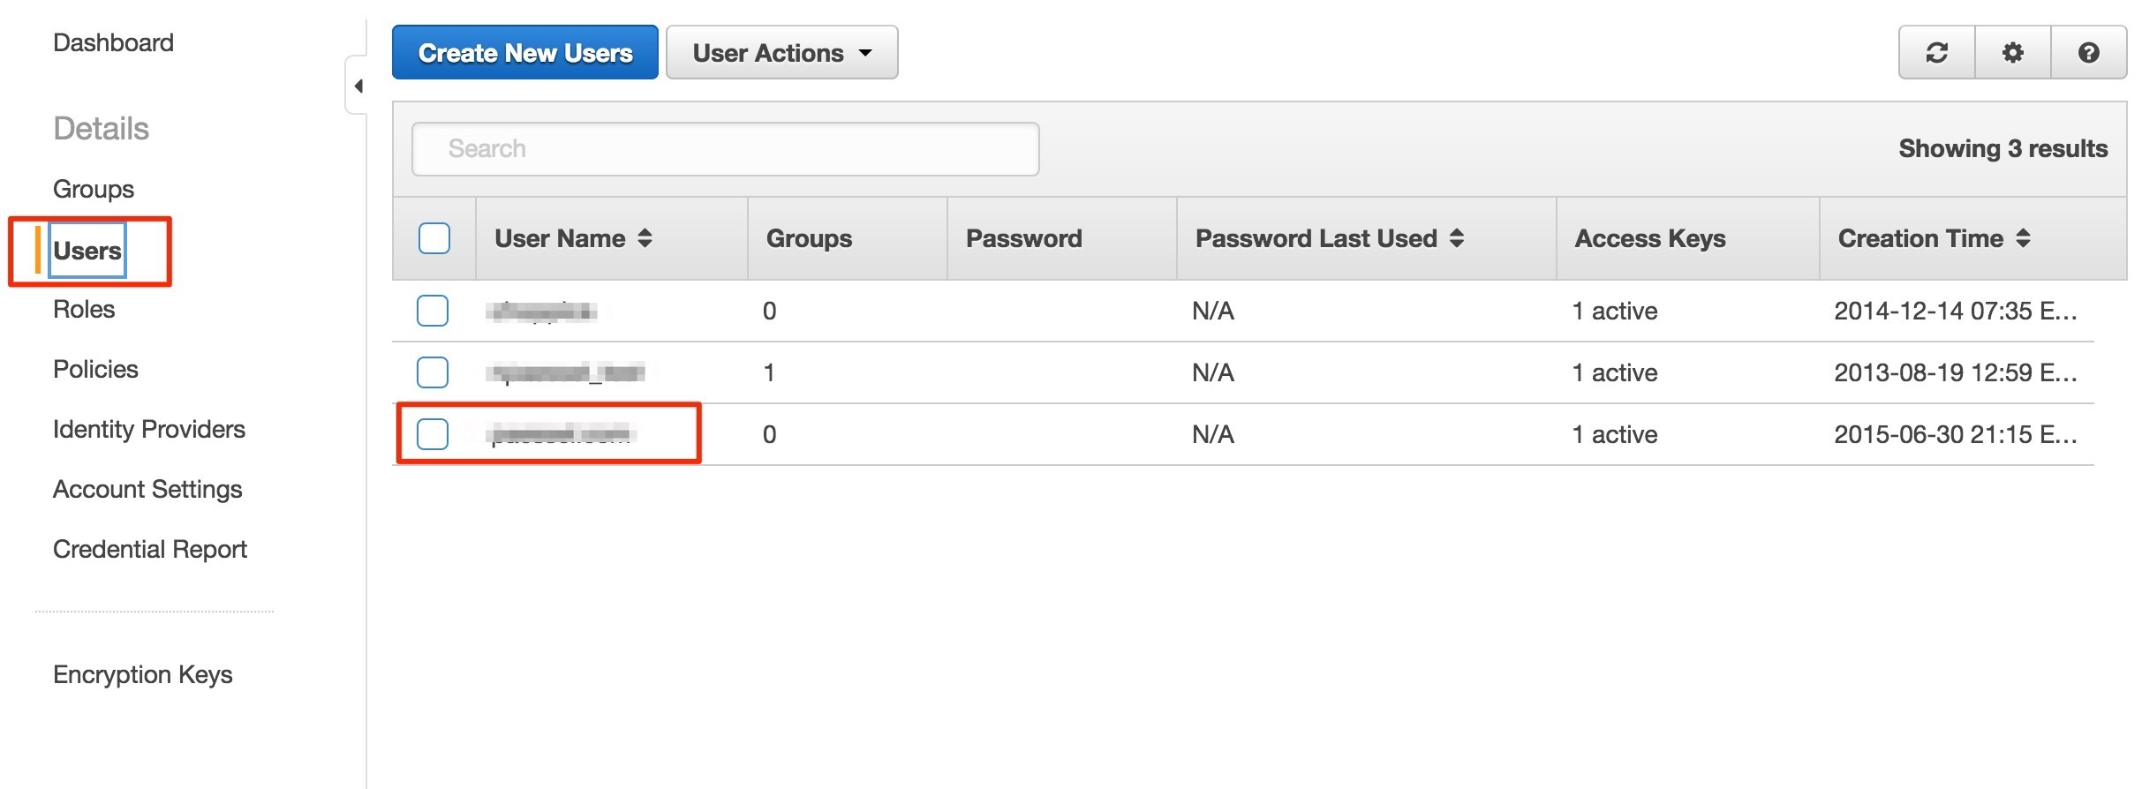This screenshot has height=789, width=2142.
Task: Click N/A in the 2013-08-19 row
Action: 1213,372
